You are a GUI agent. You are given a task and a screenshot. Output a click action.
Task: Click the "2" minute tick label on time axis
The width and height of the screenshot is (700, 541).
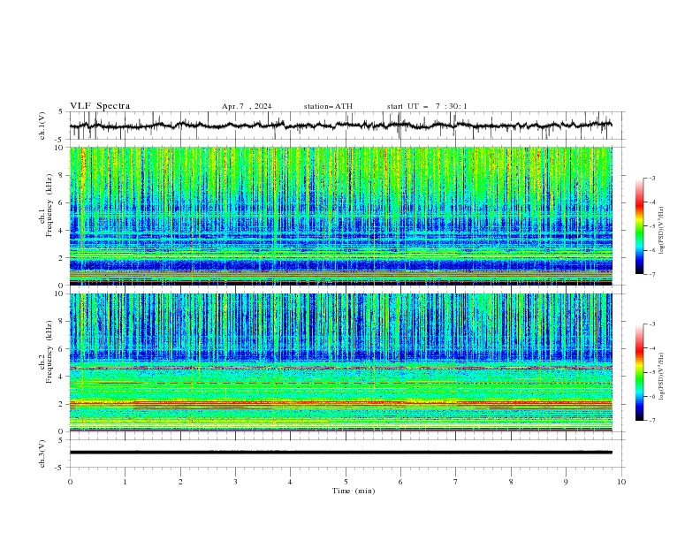click(180, 482)
